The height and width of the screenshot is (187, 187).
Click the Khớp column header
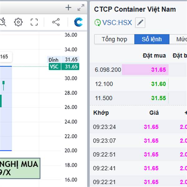101,113
